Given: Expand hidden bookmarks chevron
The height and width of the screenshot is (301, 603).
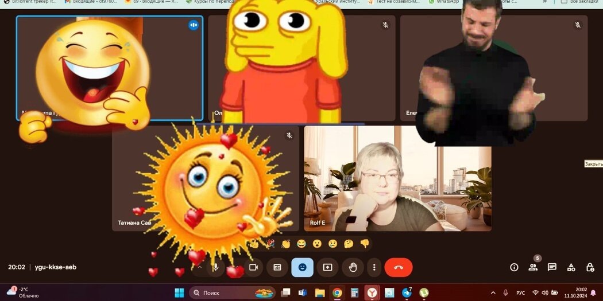Looking at the screenshot, I should 544,2.
